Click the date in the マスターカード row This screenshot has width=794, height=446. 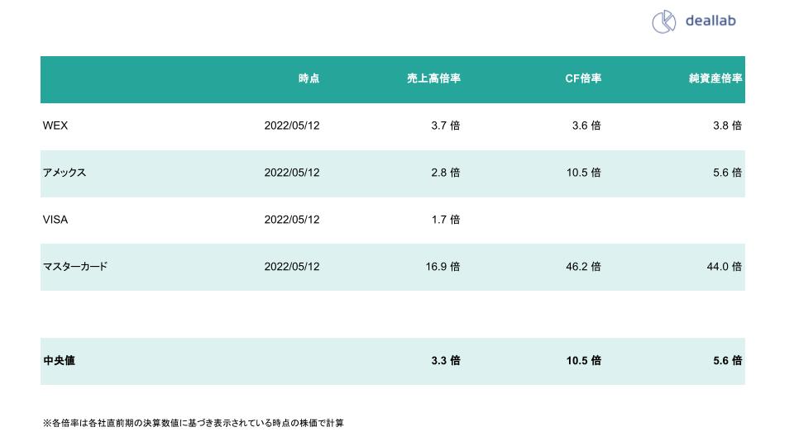292,267
